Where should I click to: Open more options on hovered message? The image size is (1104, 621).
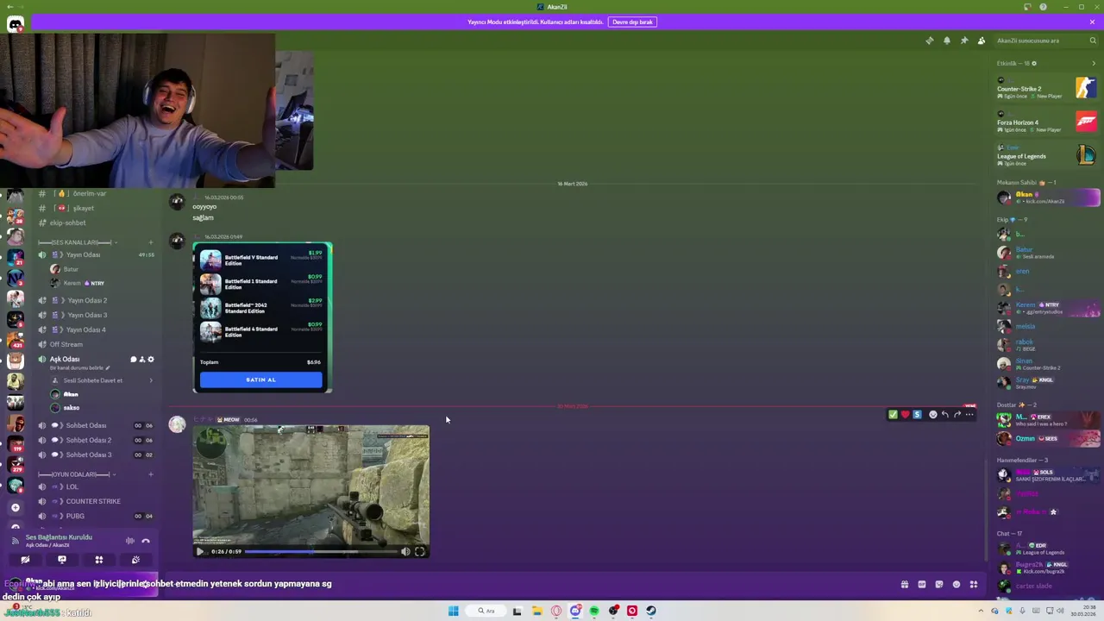[x=969, y=415]
